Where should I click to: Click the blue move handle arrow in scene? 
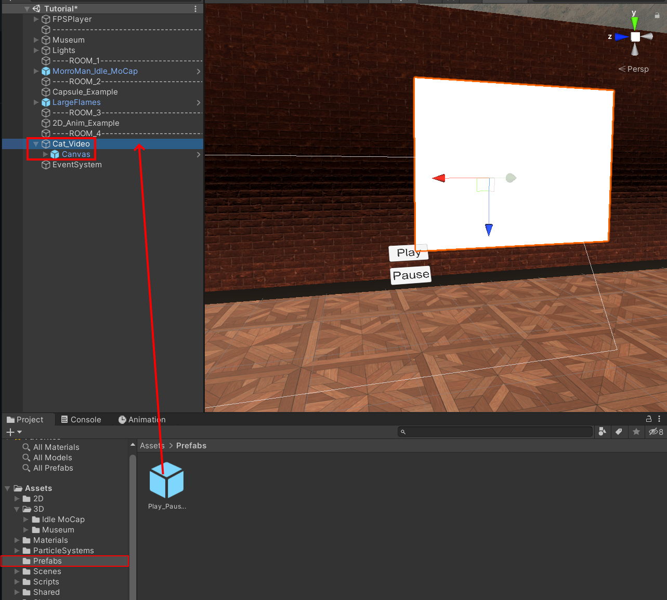point(489,229)
